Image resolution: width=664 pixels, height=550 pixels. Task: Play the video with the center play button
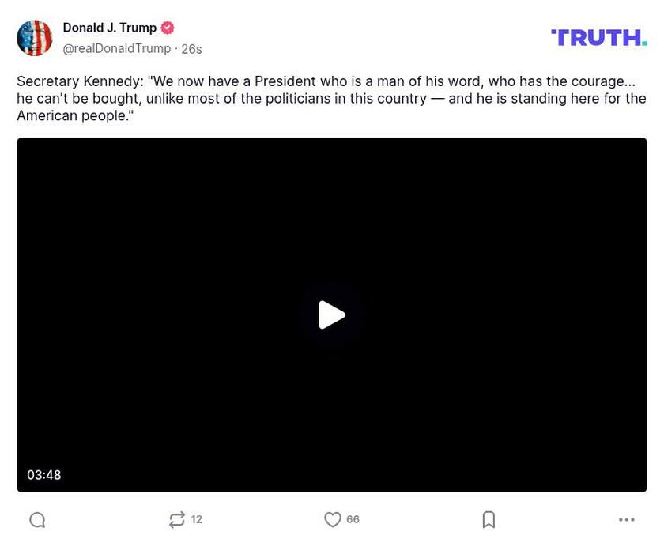coord(332,314)
